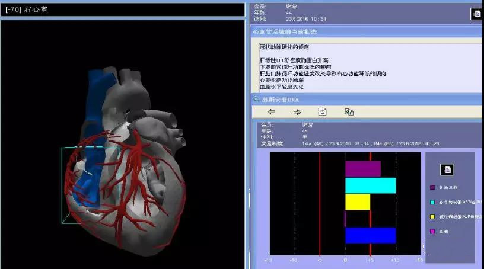Click the refresh document icon in toolbar
Image resolution: width=484 pixels, height=269 pixels.
tap(322, 111)
